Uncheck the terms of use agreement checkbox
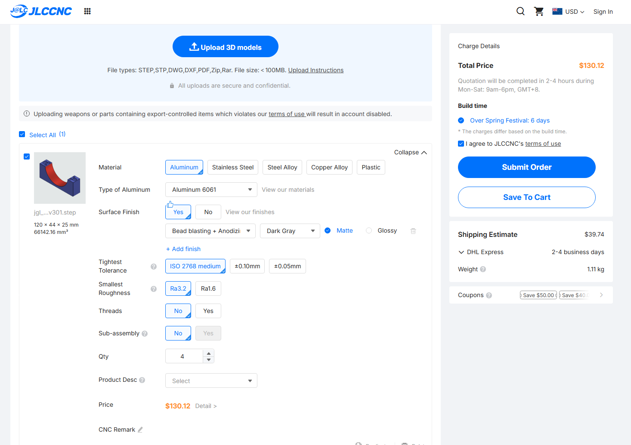The width and height of the screenshot is (631, 445). point(461,144)
